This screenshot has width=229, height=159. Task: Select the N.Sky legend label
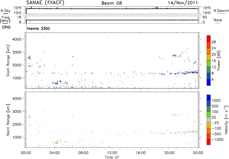pyautogui.click(x=5, y=11)
